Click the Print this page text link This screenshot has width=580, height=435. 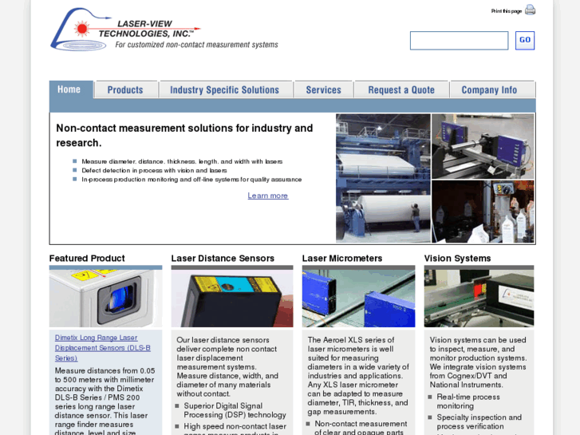506,11
